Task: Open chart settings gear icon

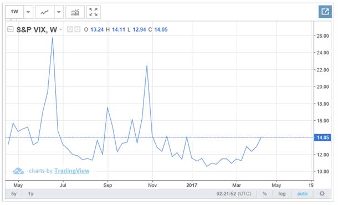Action: [322, 193]
